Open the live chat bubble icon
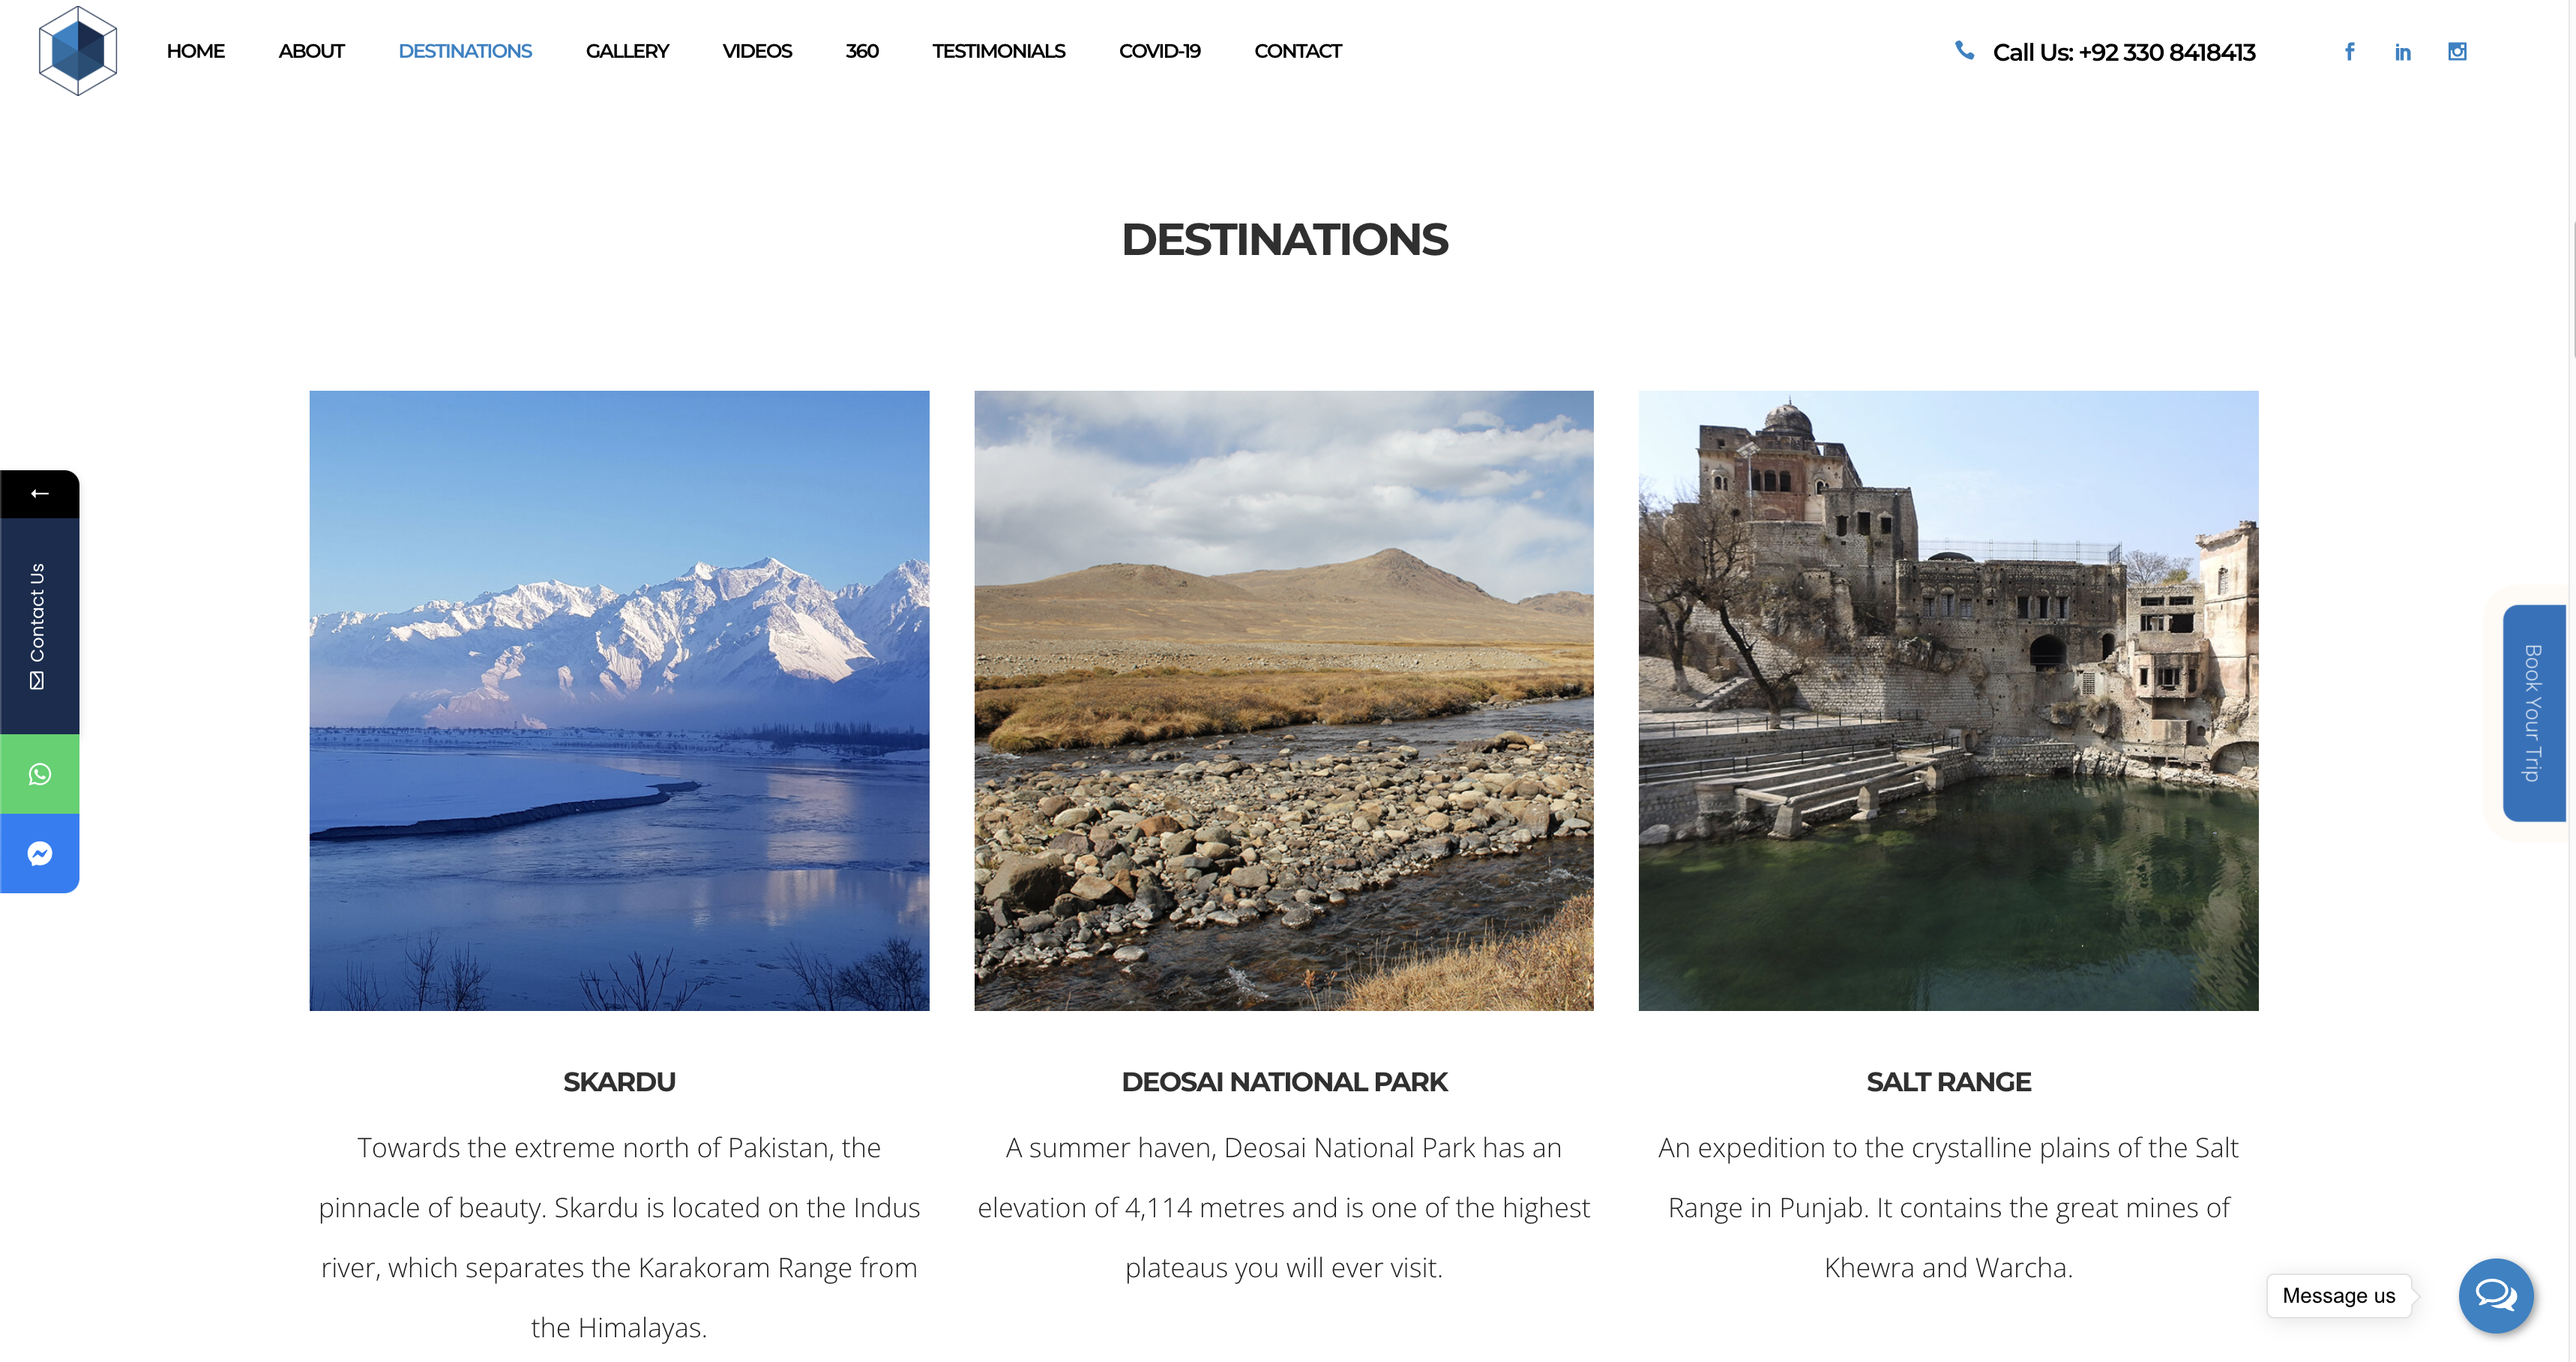This screenshot has height=1362, width=2576. click(2495, 1295)
